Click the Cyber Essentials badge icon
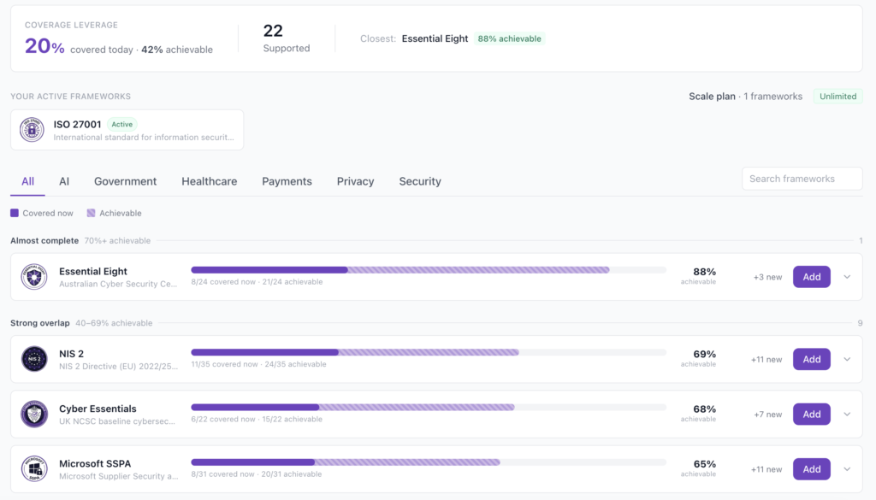 pyautogui.click(x=34, y=414)
